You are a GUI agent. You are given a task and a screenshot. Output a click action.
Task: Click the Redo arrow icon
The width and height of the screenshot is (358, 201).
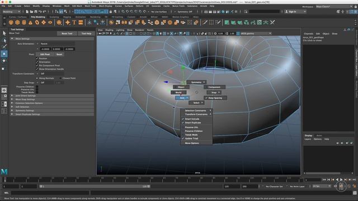[x=45, y=11]
